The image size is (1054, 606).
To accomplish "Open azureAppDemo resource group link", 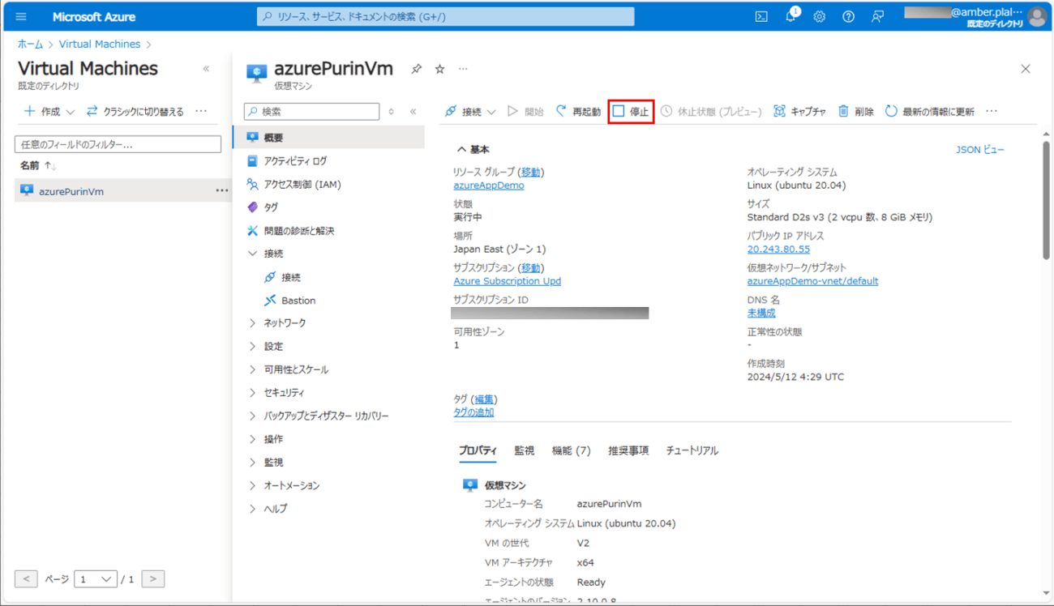I will pos(488,186).
